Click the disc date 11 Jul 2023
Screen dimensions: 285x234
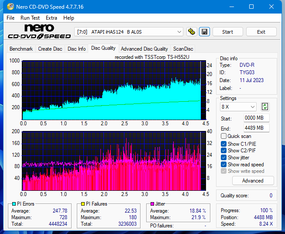coord(251,80)
